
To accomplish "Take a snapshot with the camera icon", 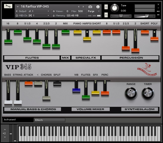I will tap(90, 7).
